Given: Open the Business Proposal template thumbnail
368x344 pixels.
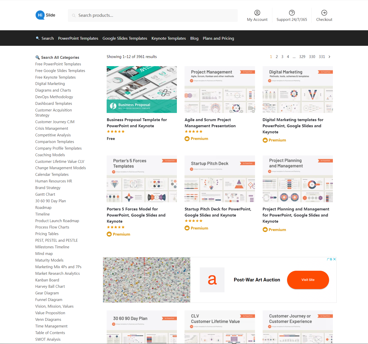Looking at the screenshot, I should (142, 90).
